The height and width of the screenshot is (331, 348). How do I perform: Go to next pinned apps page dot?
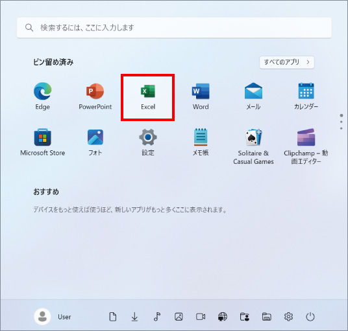[x=341, y=122]
